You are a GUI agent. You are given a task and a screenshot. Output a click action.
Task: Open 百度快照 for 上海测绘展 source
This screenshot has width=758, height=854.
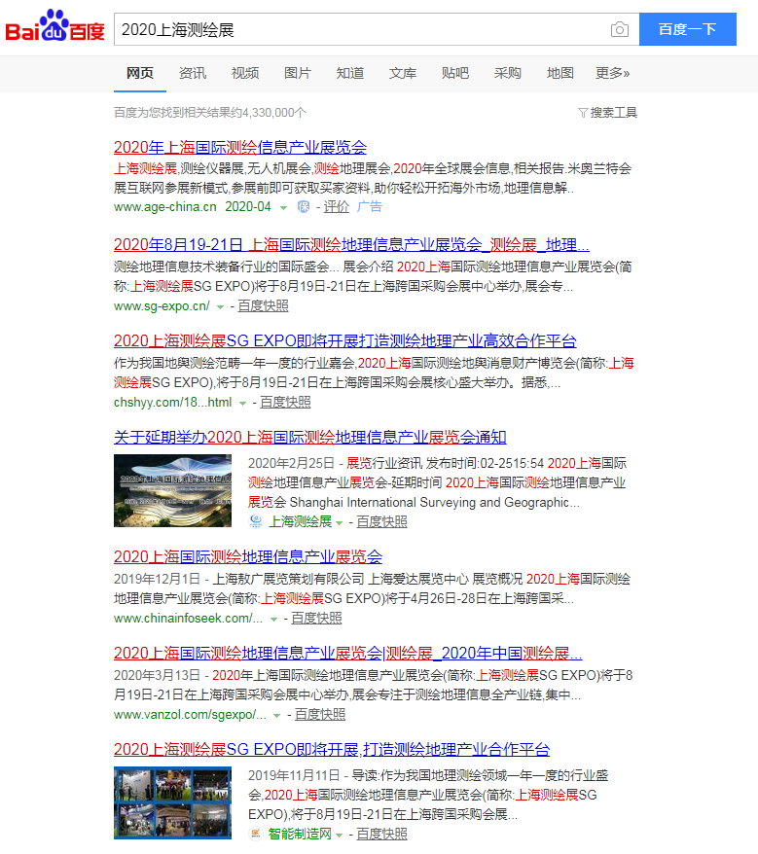(x=382, y=521)
